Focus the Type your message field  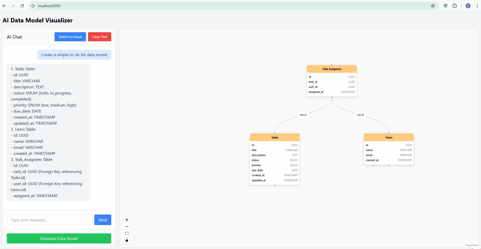pos(49,220)
